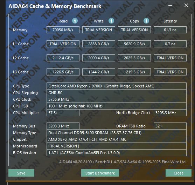Click CPU Type field OctalCore AMD Ryzen 7 9700X

pyautogui.click(x=117, y=86)
